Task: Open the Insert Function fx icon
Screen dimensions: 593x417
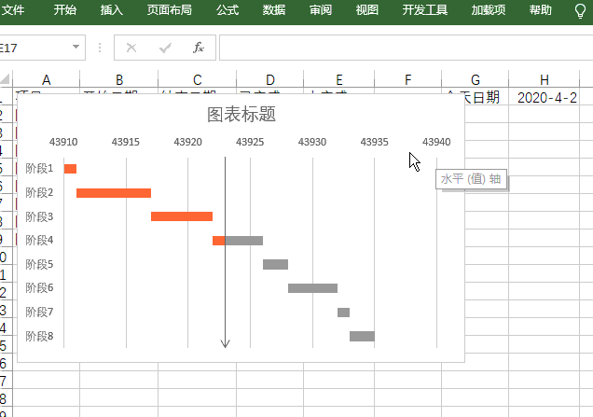Action: coord(199,48)
